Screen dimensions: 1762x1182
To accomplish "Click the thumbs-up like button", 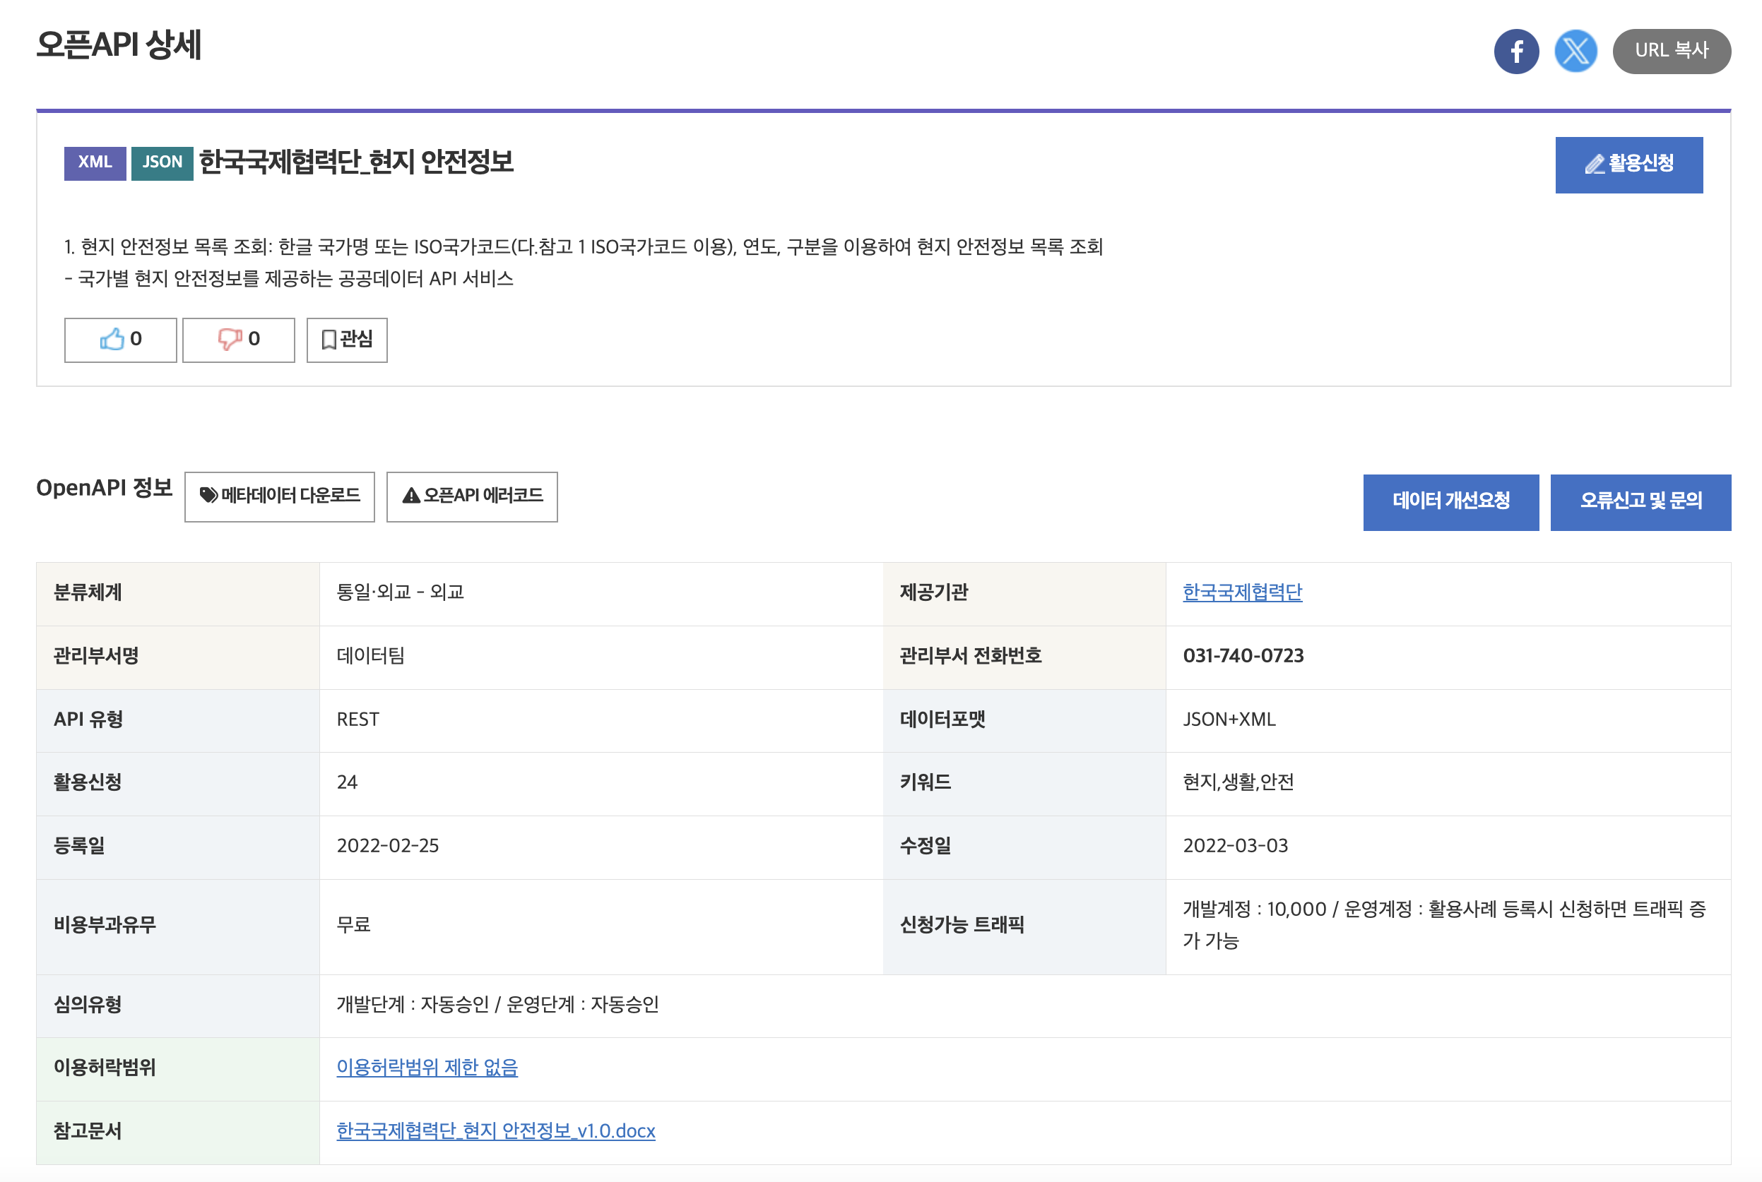I will (120, 340).
